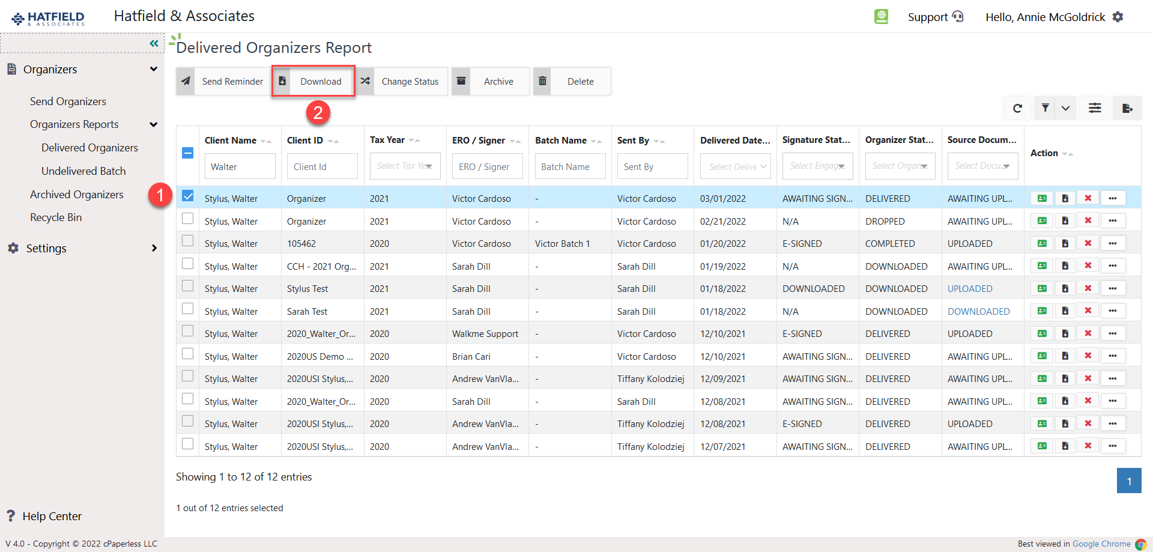Open the green contact card icon for Walter Stylus
The image size is (1153, 552).
click(1042, 198)
